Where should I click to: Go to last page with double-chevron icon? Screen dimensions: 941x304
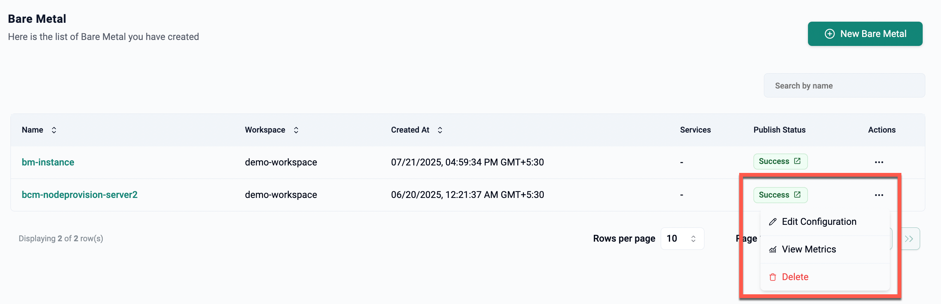[909, 239]
